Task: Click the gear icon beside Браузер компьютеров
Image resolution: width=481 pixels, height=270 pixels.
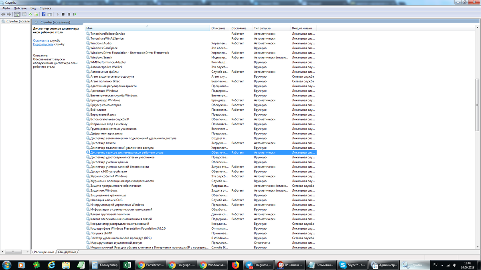Action: click(x=88, y=105)
